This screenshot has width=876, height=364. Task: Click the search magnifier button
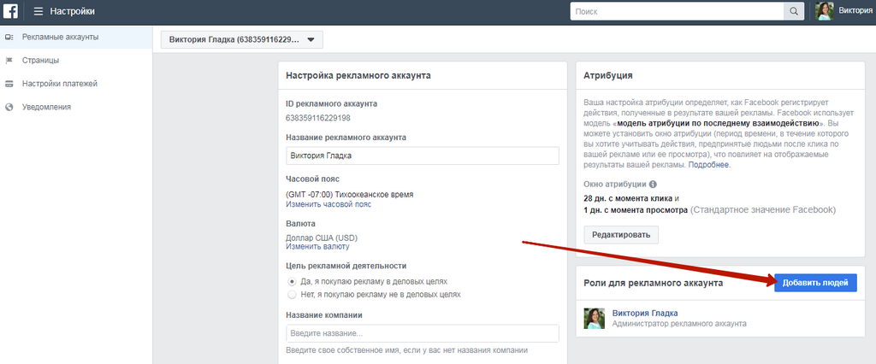click(793, 11)
